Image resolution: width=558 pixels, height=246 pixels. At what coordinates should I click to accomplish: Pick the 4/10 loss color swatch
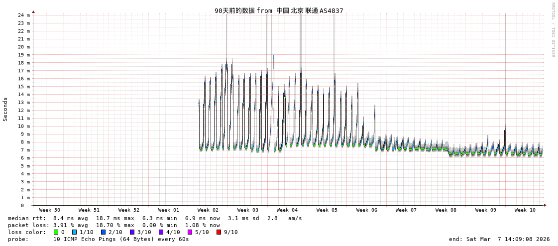[161, 232]
